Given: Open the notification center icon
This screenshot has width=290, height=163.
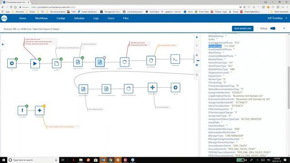Looking at the screenshot, I should click(x=285, y=160).
